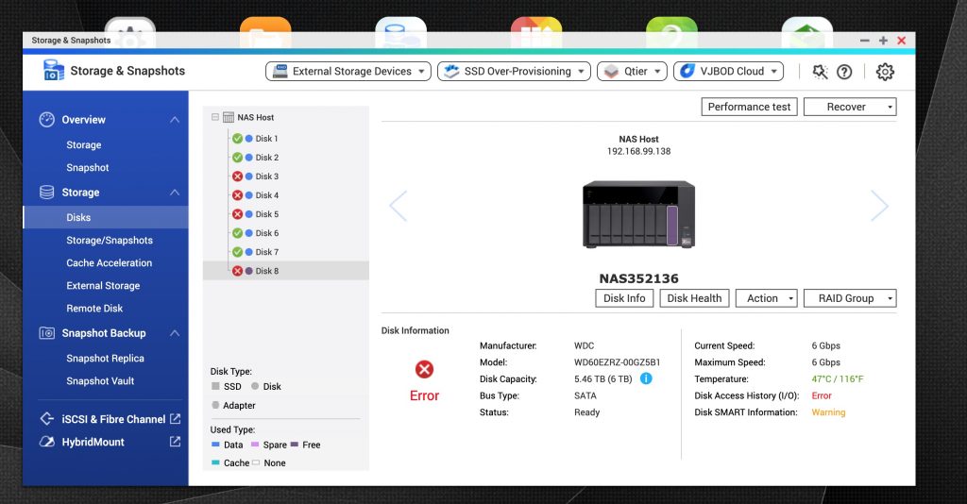Click the NAS Host enclosure icon in tree

229,117
